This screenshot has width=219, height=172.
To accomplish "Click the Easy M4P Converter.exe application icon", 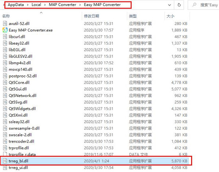I will 5,30.
